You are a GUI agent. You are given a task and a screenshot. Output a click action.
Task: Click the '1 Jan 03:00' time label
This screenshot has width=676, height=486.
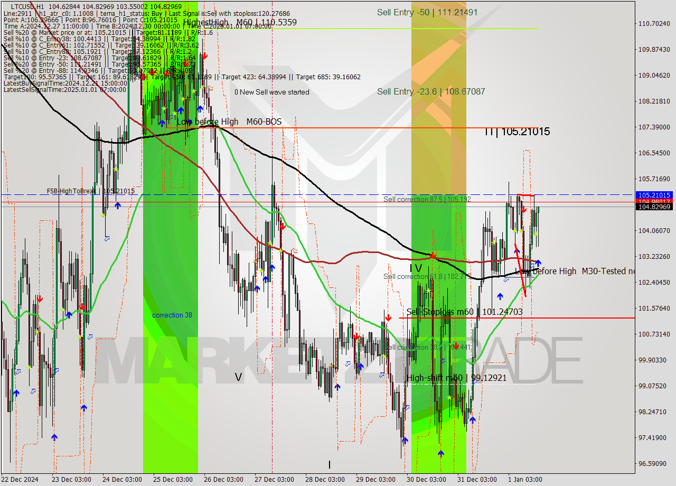(525, 479)
